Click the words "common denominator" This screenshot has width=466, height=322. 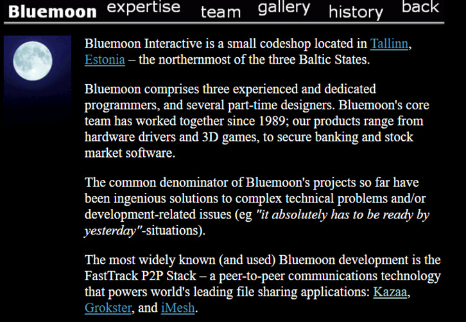(x=169, y=183)
